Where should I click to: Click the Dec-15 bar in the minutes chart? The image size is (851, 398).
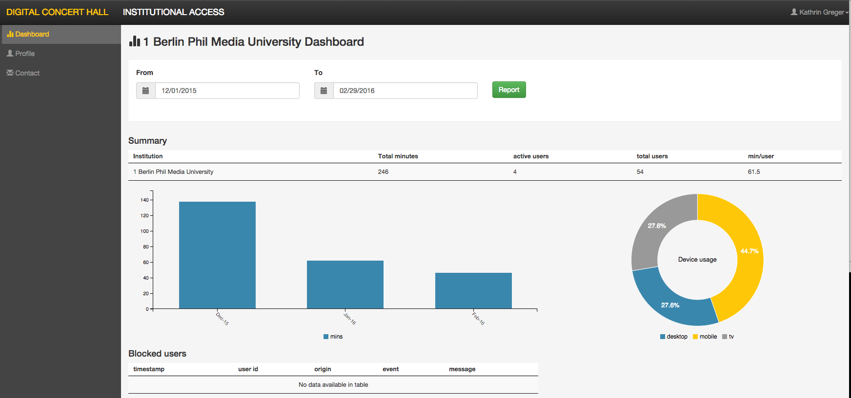point(217,255)
